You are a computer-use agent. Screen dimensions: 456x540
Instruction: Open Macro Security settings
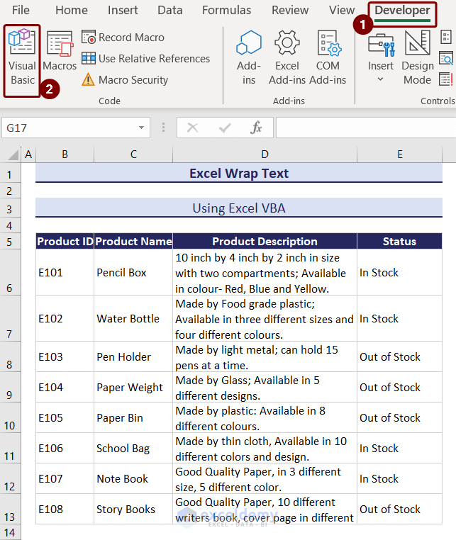[125, 80]
